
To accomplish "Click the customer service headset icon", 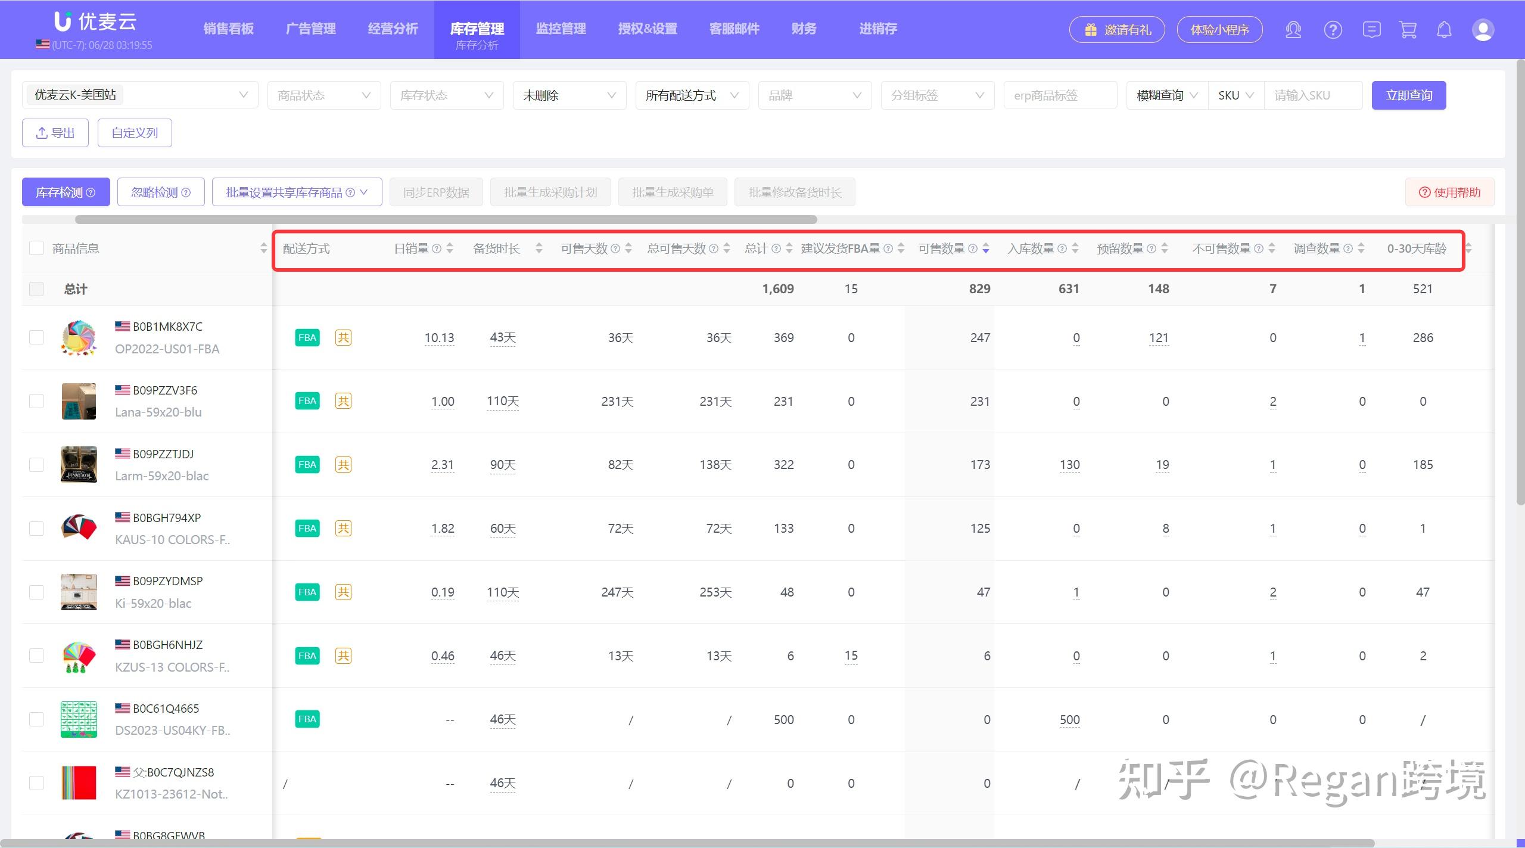I will coord(1293,30).
